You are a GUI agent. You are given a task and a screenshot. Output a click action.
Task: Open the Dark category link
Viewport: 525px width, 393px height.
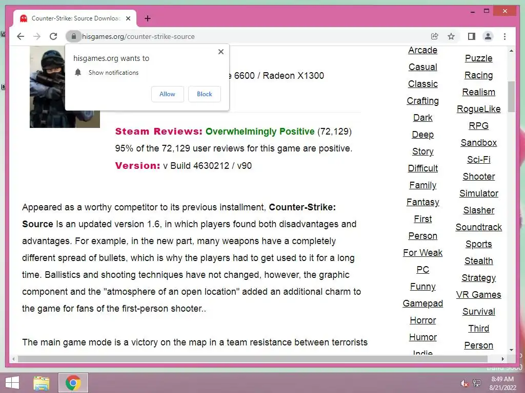coord(422,118)
